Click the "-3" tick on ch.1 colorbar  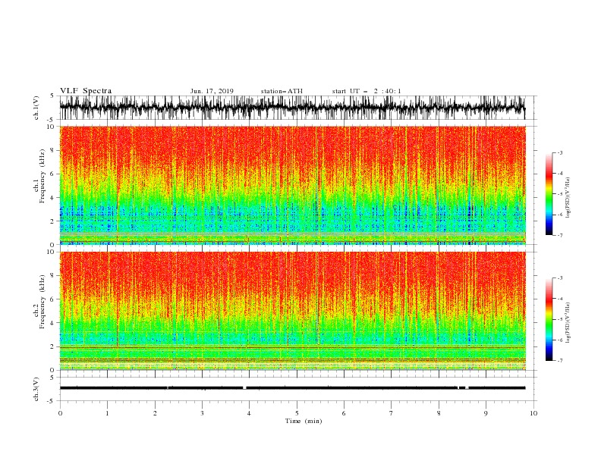[x=560, y=152]
